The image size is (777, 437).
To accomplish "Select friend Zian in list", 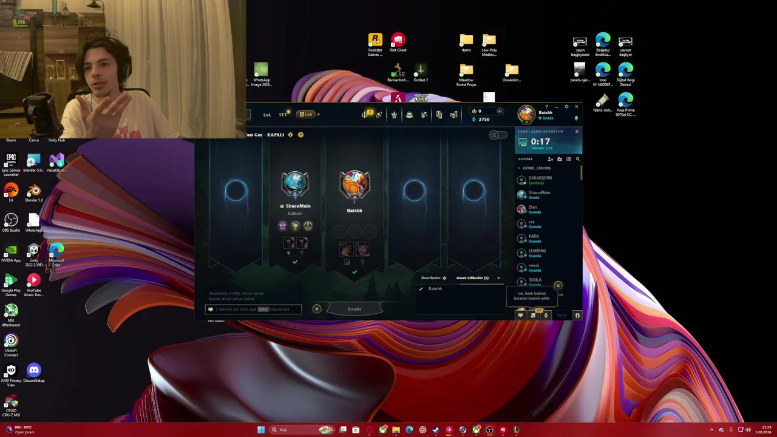I will click(546, 209).
